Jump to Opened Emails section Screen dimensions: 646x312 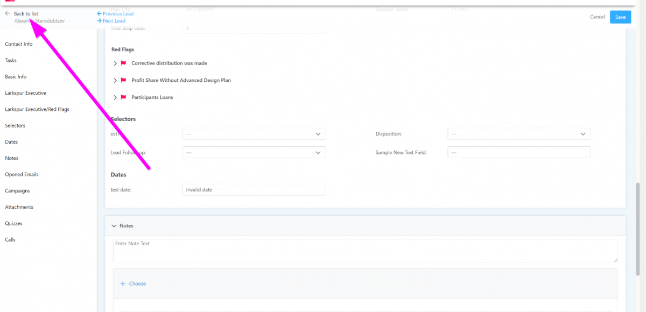coord(22,174)
